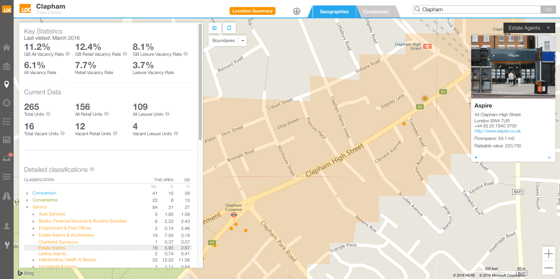Open the checklist sidebar icon
560x279 pixels.
(x=7, y=121)
